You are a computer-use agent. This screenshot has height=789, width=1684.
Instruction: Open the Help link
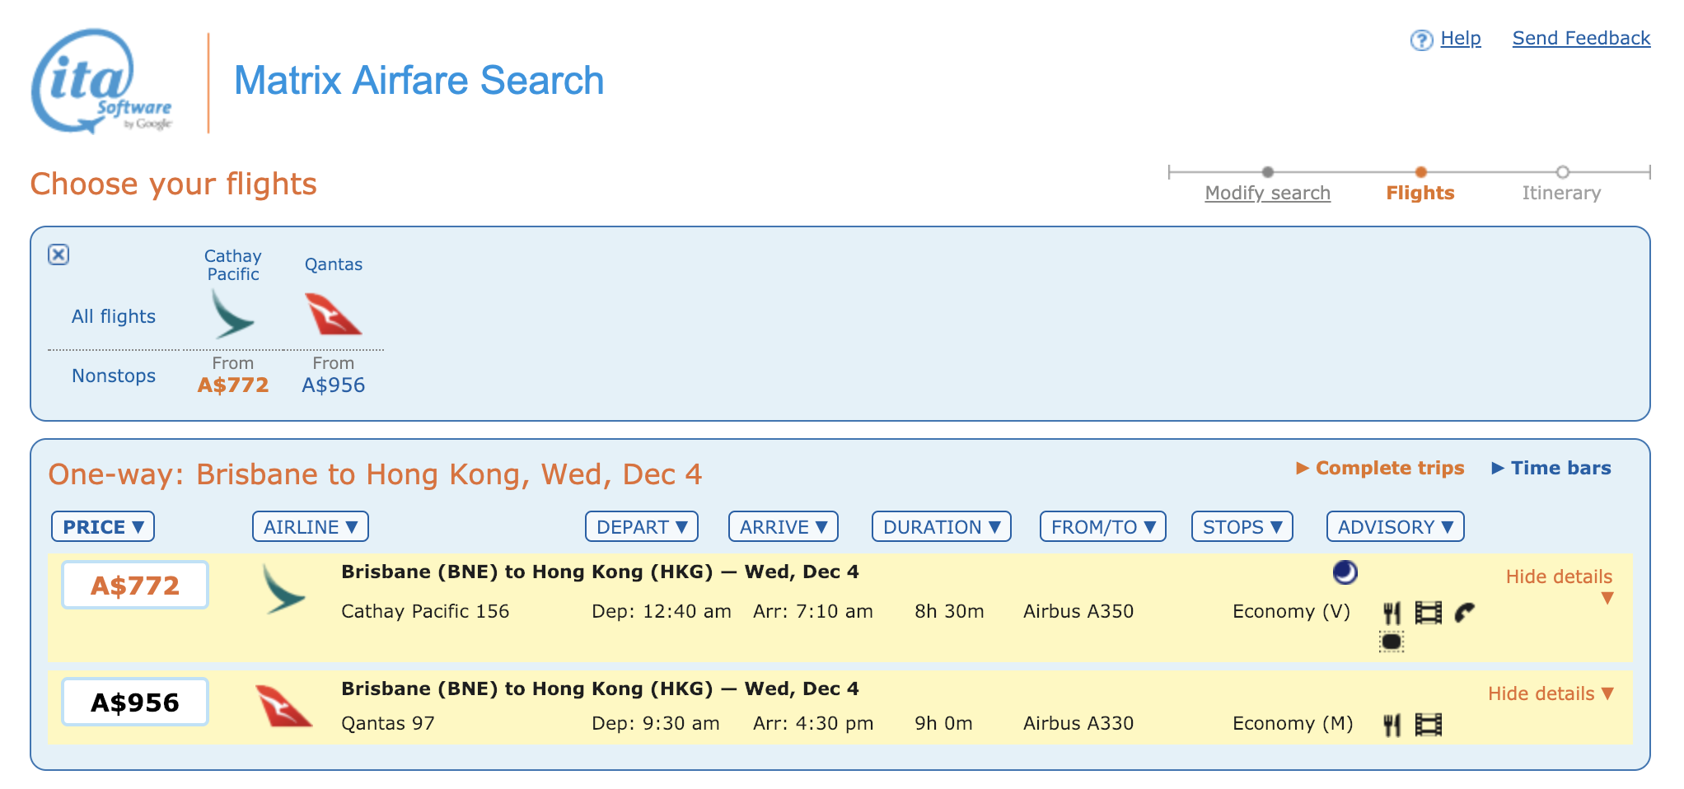pyautogui.click(x=1461, y=39)
